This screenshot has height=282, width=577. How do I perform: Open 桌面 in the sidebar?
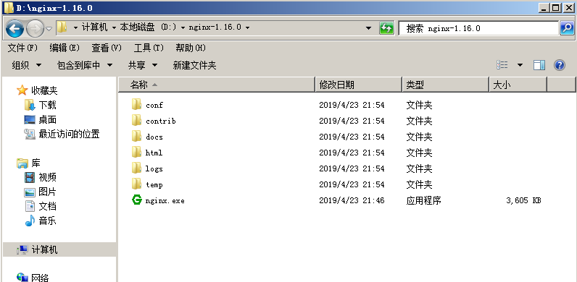pos(41,120)
